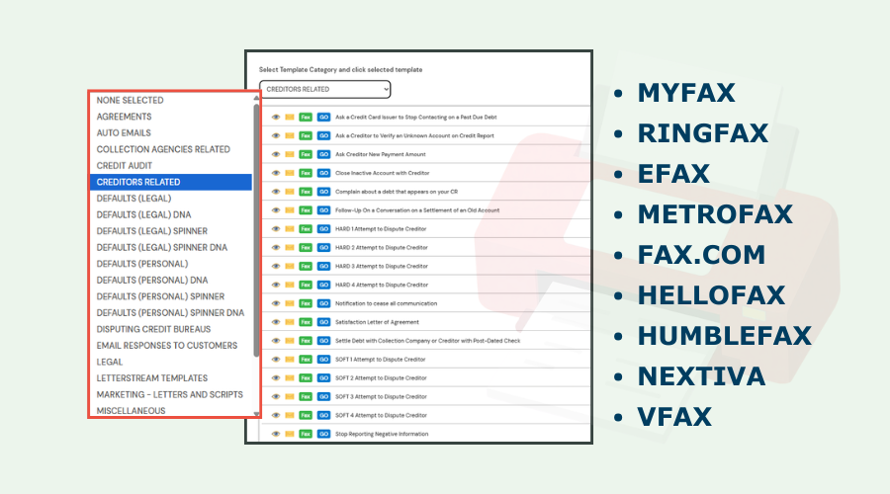Image resolution: width=890 pixels, height=494 pixels.
Task: Select DEFAULTS (PERSONAL) SPINNER option
Action: 171,296
